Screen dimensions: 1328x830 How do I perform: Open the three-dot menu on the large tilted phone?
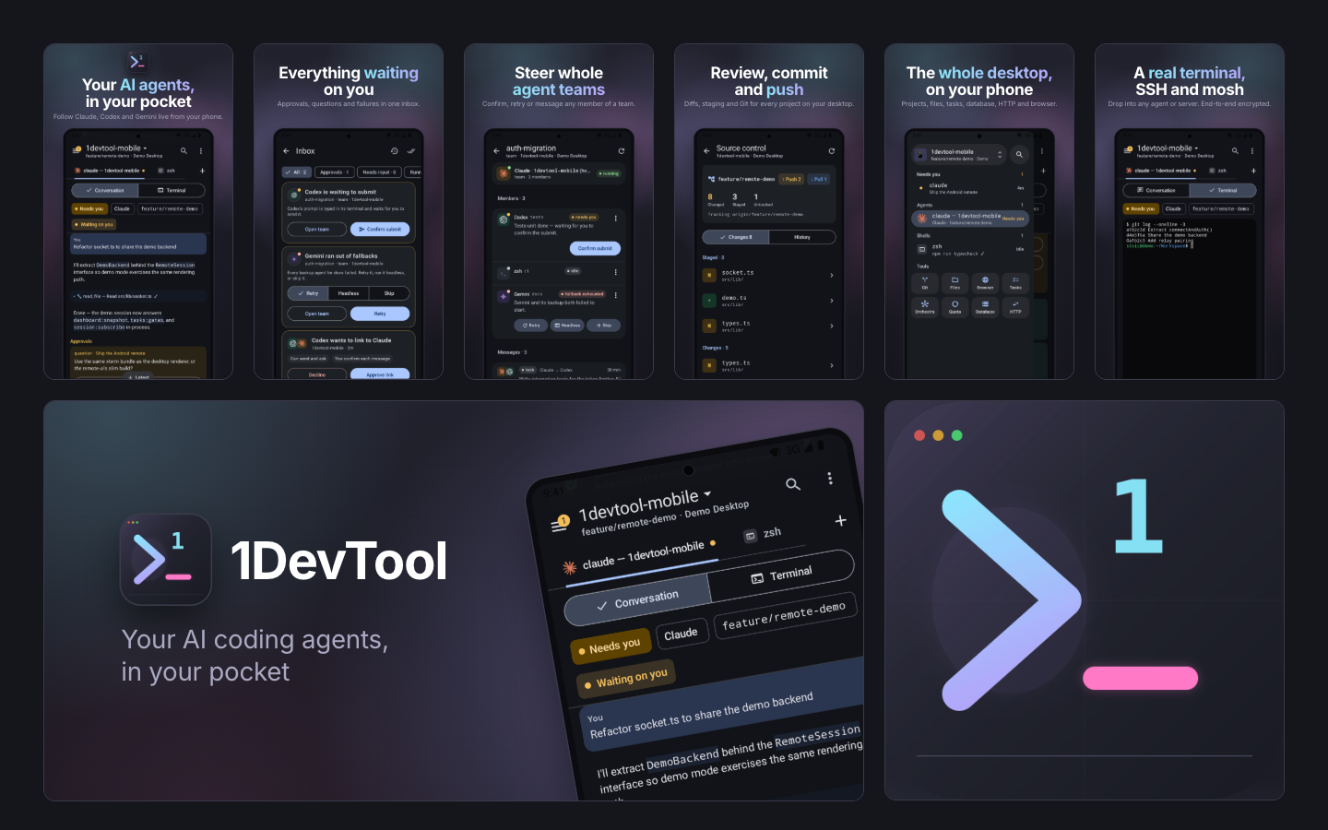tap(830, 478)
